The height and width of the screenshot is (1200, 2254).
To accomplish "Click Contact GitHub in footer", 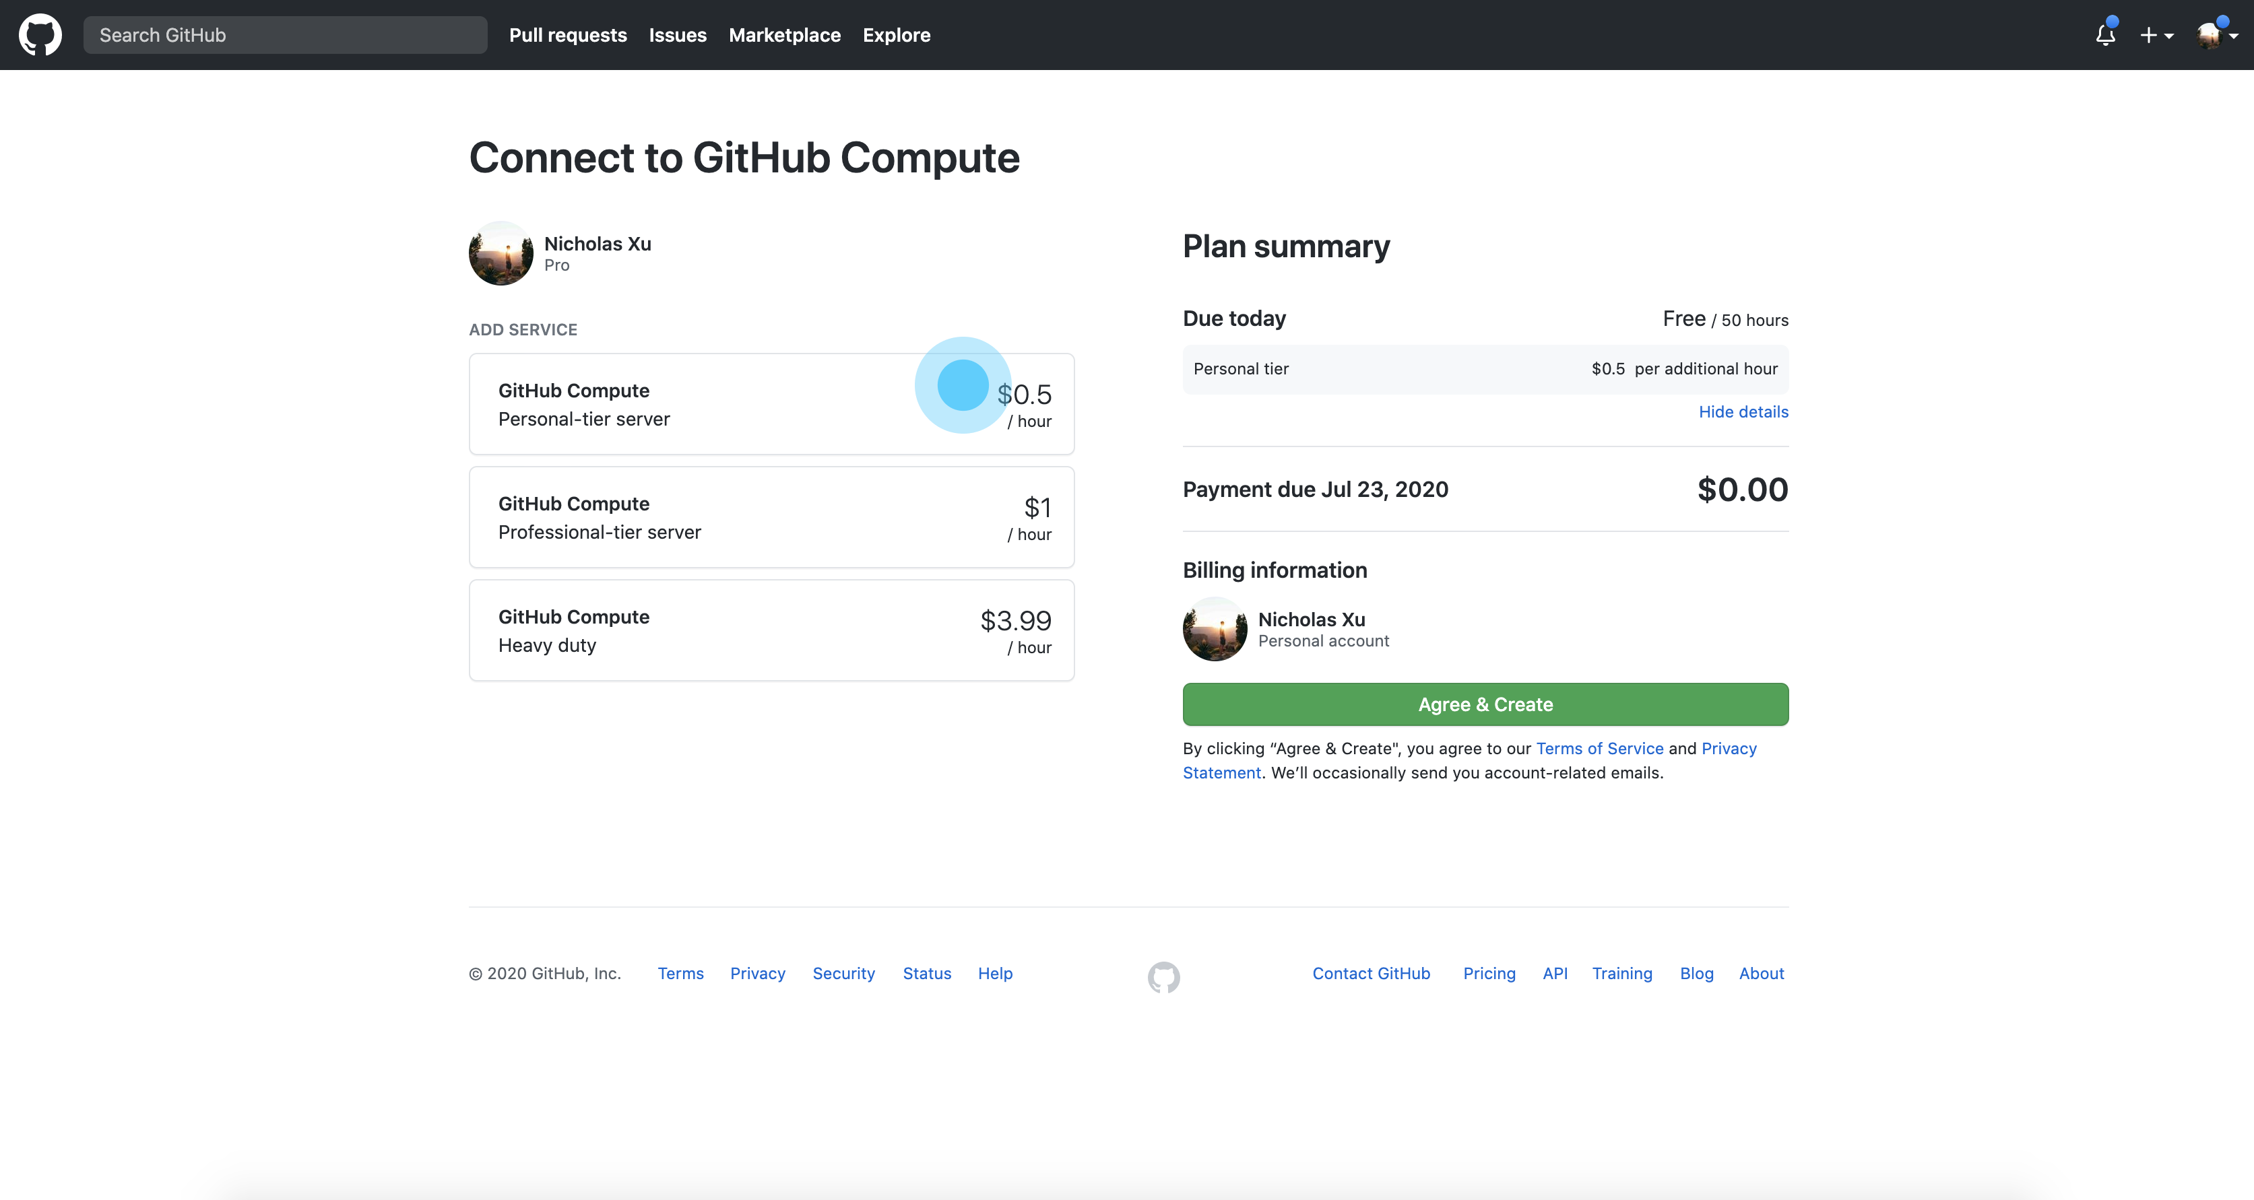I will (1370, 974).
